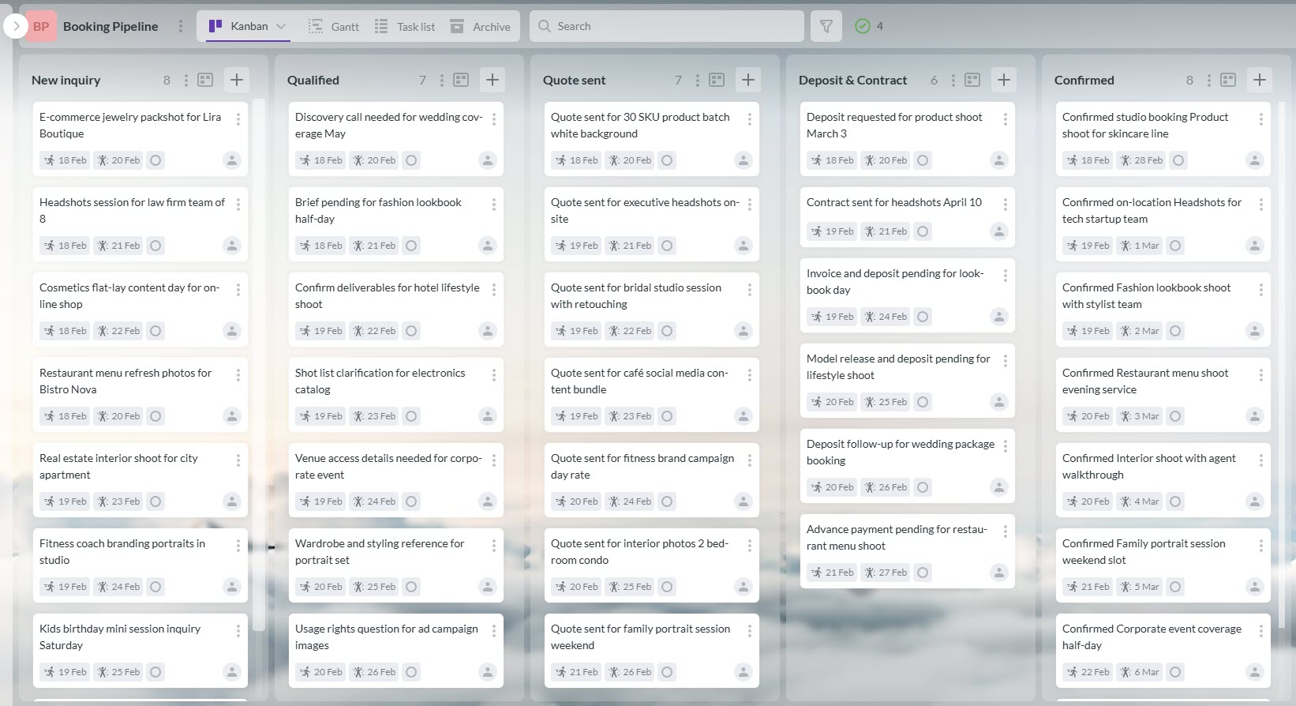Add a card to Quote sent column

coord(748,80)
